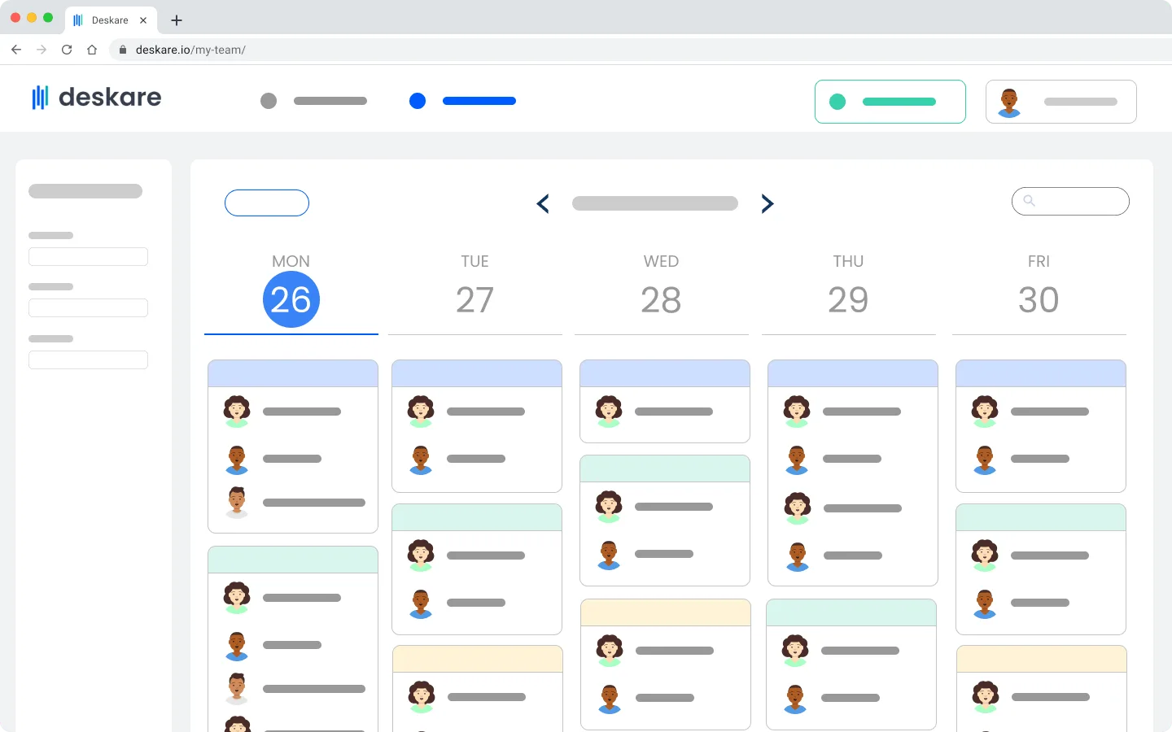
Task: Click the green status button in header
Action: [890, 102]
